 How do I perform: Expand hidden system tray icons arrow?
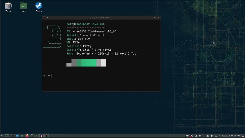220,136
